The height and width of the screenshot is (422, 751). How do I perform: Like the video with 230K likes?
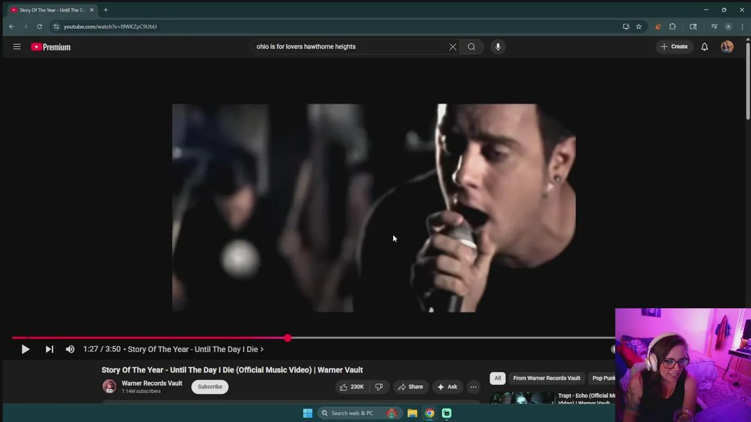coord(351,387)
